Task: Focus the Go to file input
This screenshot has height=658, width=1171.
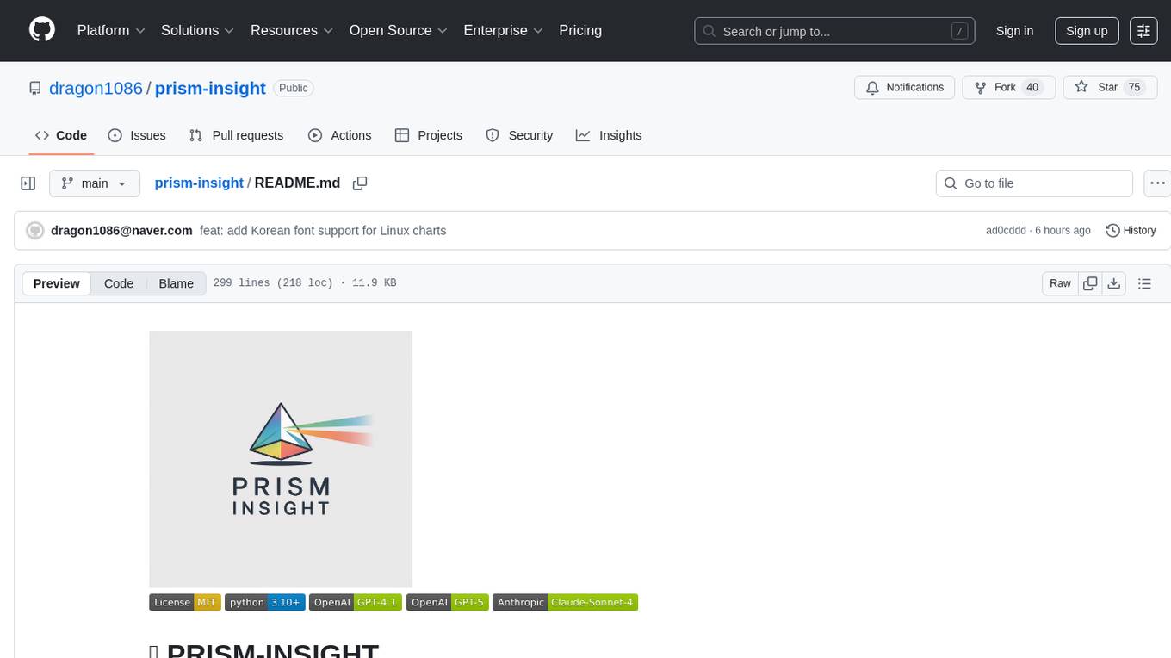Action: pyautogui.click(x=1034, y=183)
